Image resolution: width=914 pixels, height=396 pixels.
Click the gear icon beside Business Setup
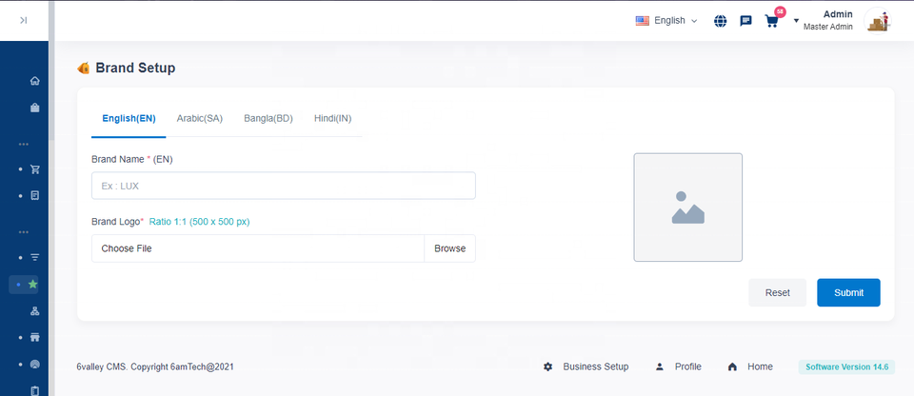(548, 366)
